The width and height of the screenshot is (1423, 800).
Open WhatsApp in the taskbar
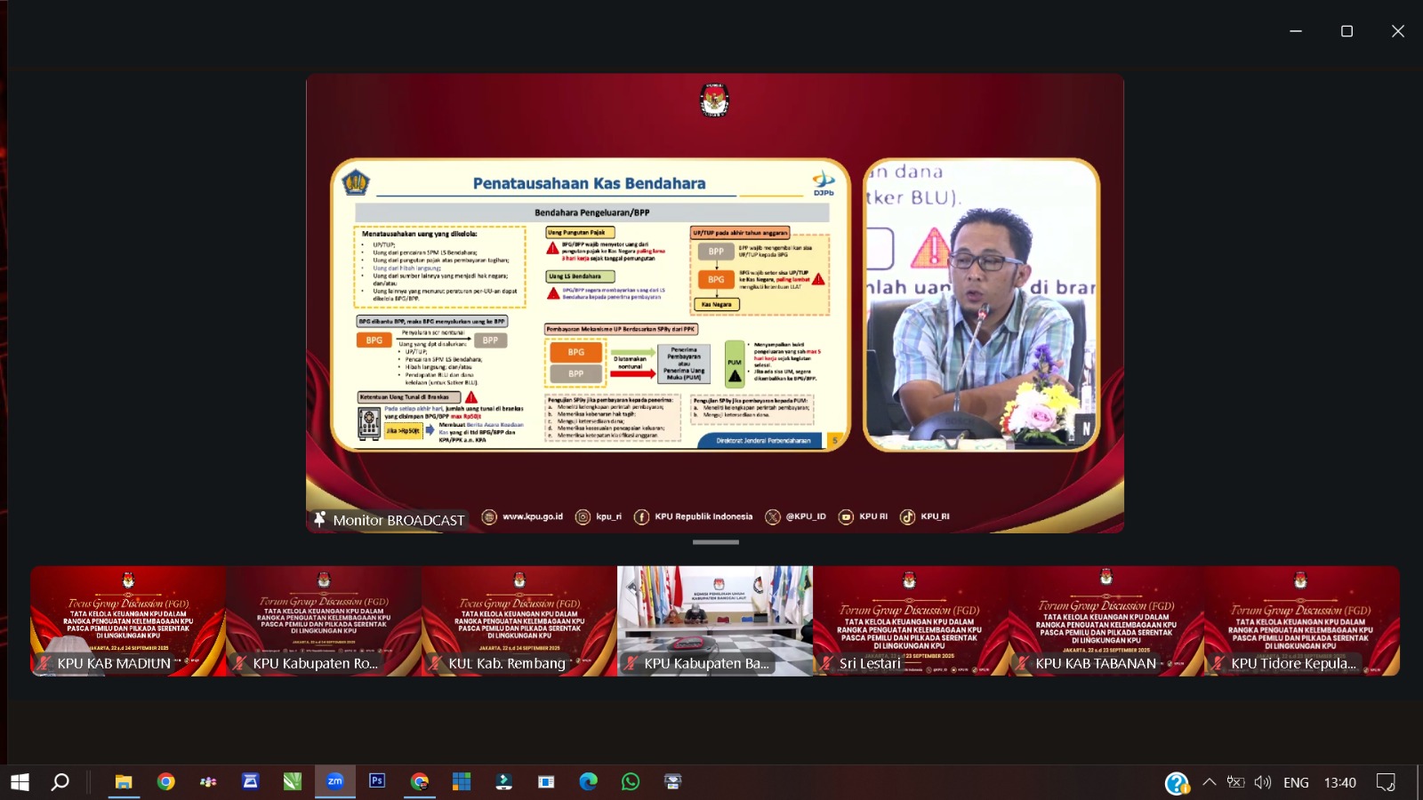[x=631, y=781]
